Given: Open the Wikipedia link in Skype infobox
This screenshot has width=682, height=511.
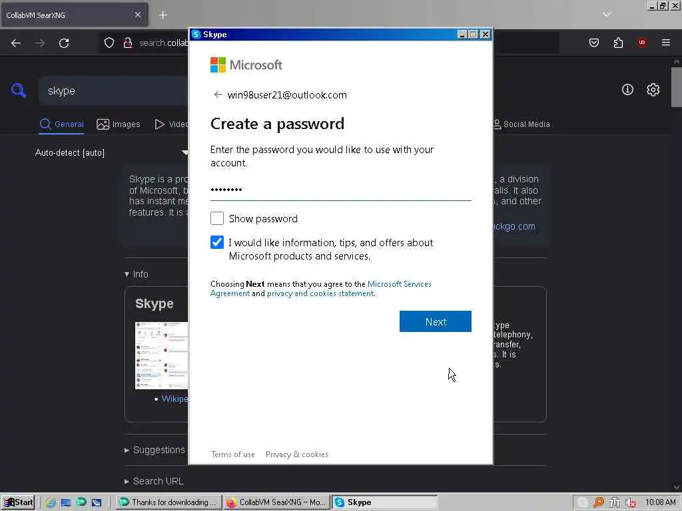Looking at the screenshot, I should 175,399.
